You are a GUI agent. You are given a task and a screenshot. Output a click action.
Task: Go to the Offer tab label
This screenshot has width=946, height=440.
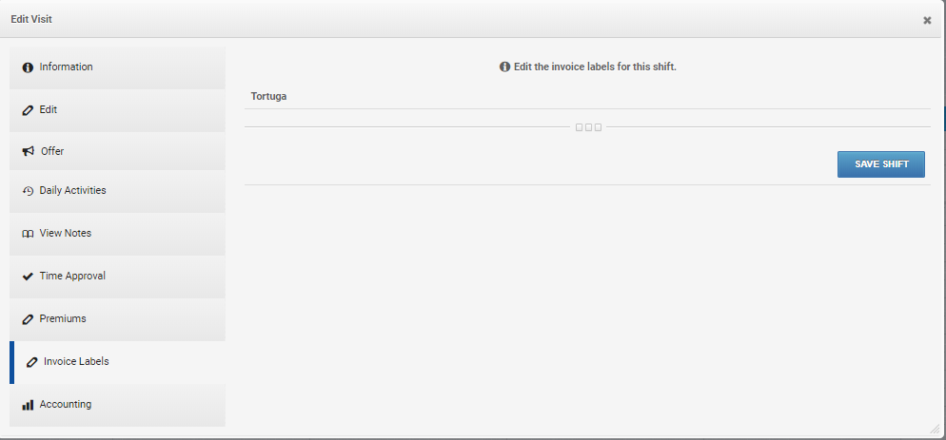[x=52, y=151]
